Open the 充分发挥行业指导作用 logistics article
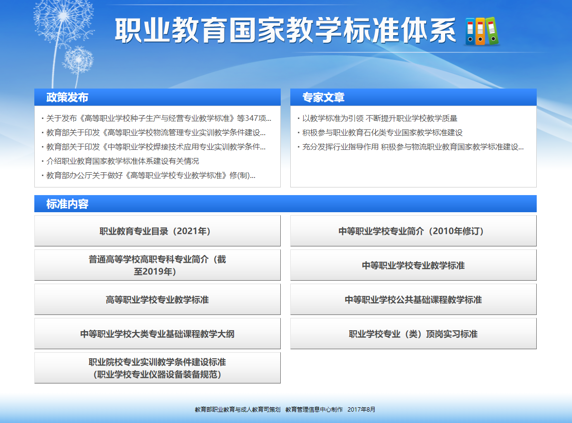The height and width of the screenshot is (423, 572). 413,147
